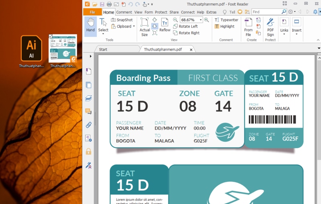
Task: Click in the Find search field
Action: [266, 12]
